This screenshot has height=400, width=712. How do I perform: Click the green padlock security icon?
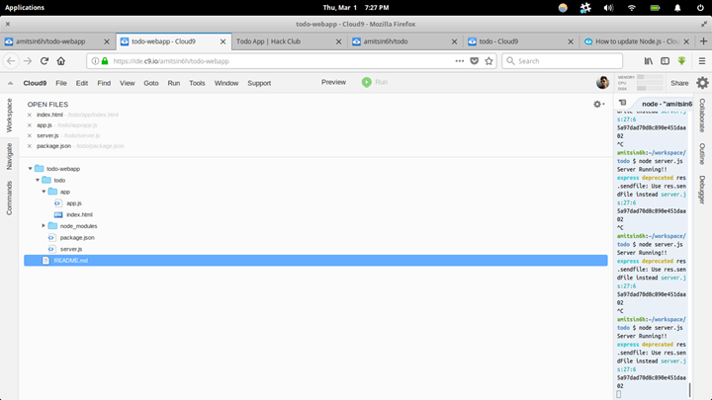[105, 61]
